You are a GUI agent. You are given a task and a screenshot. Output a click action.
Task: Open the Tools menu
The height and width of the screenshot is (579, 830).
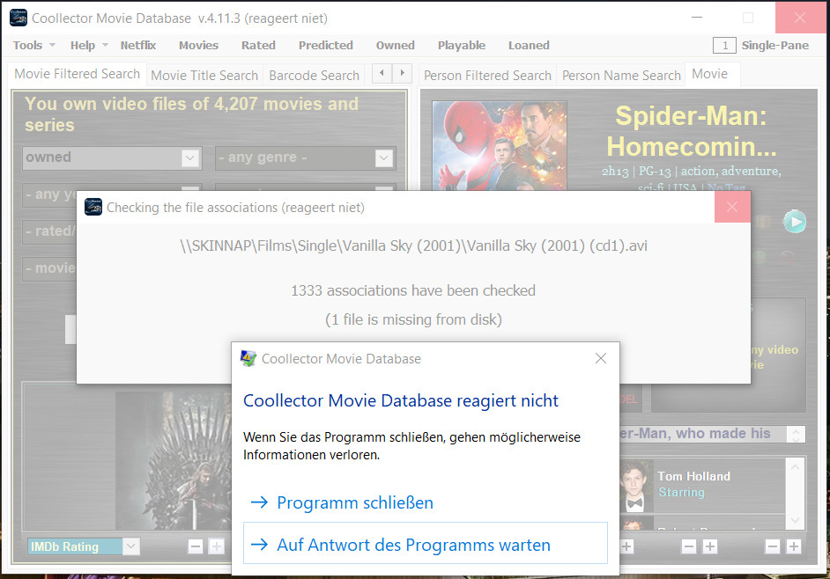click(x=33, y=46)
